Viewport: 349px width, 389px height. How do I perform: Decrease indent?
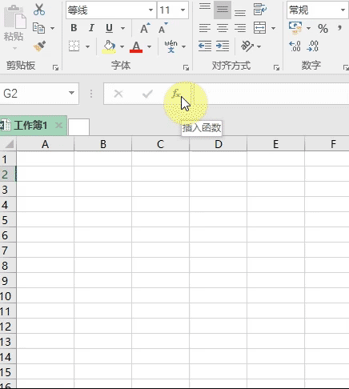click(x=205, y=46)
